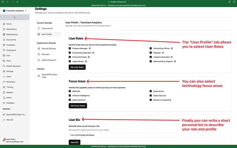Viewport: 237px width, 148px height.
Task: Open Documents link in sidebar
Action: click(x=11, y=40)
